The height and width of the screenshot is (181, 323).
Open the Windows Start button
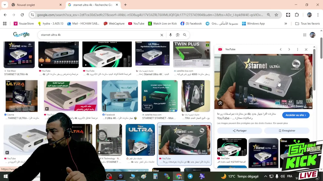coord(5,176)
